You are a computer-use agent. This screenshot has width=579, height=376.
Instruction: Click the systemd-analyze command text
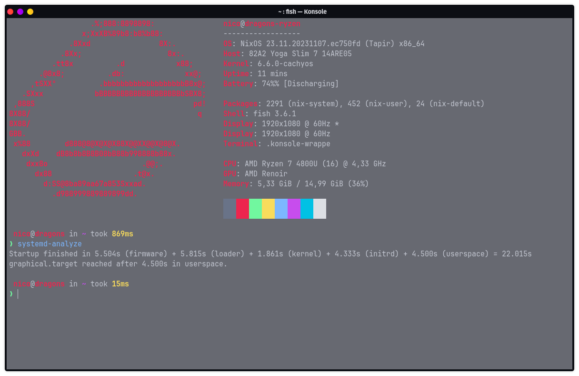click(50, 244)
